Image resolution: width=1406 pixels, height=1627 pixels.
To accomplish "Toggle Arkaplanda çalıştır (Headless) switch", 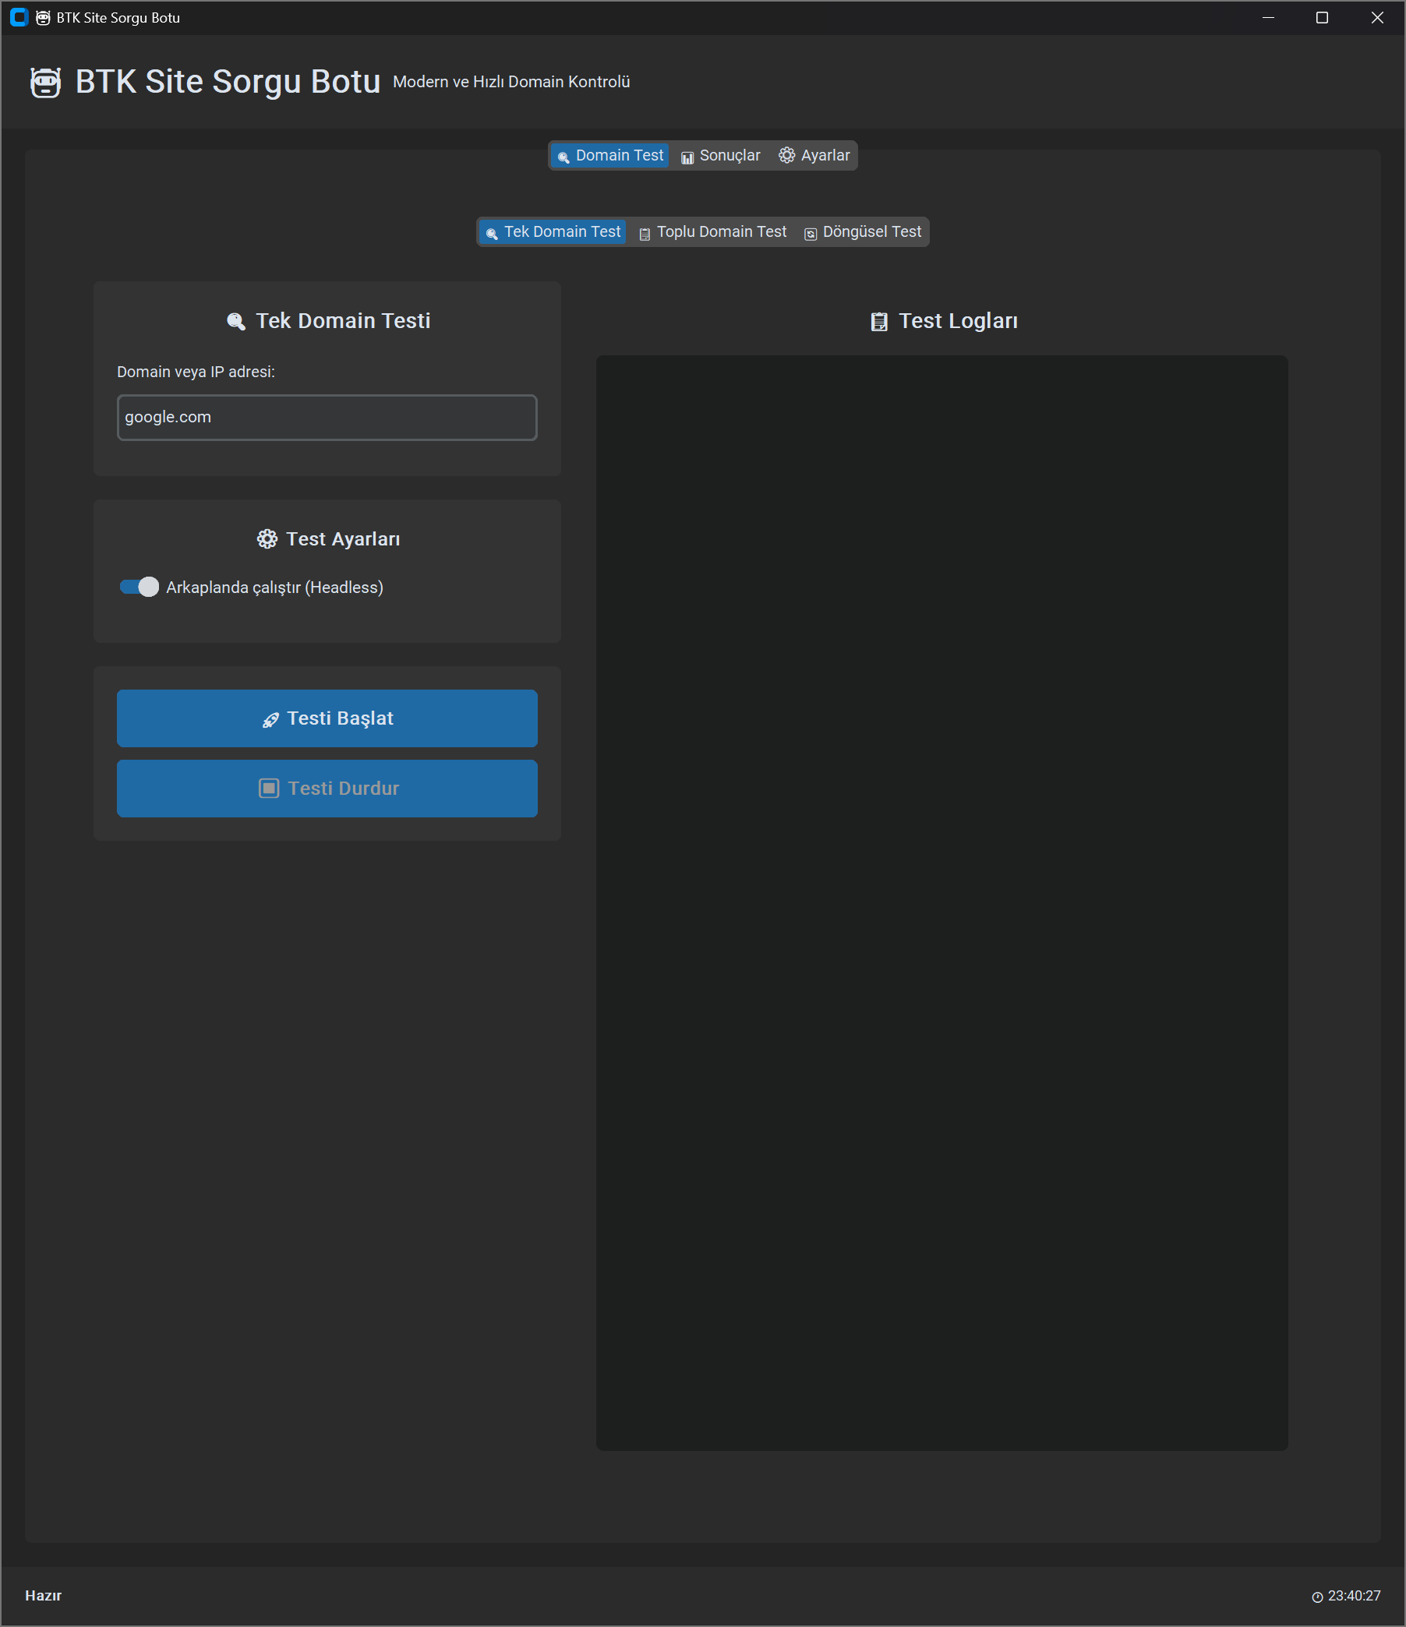I will pyautogui.click(x=139, y=587).
